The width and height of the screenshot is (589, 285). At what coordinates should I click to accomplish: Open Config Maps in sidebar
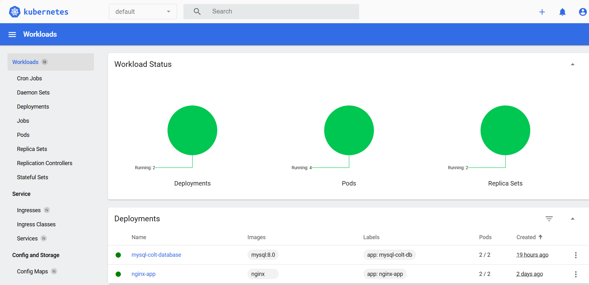(32, 272)
